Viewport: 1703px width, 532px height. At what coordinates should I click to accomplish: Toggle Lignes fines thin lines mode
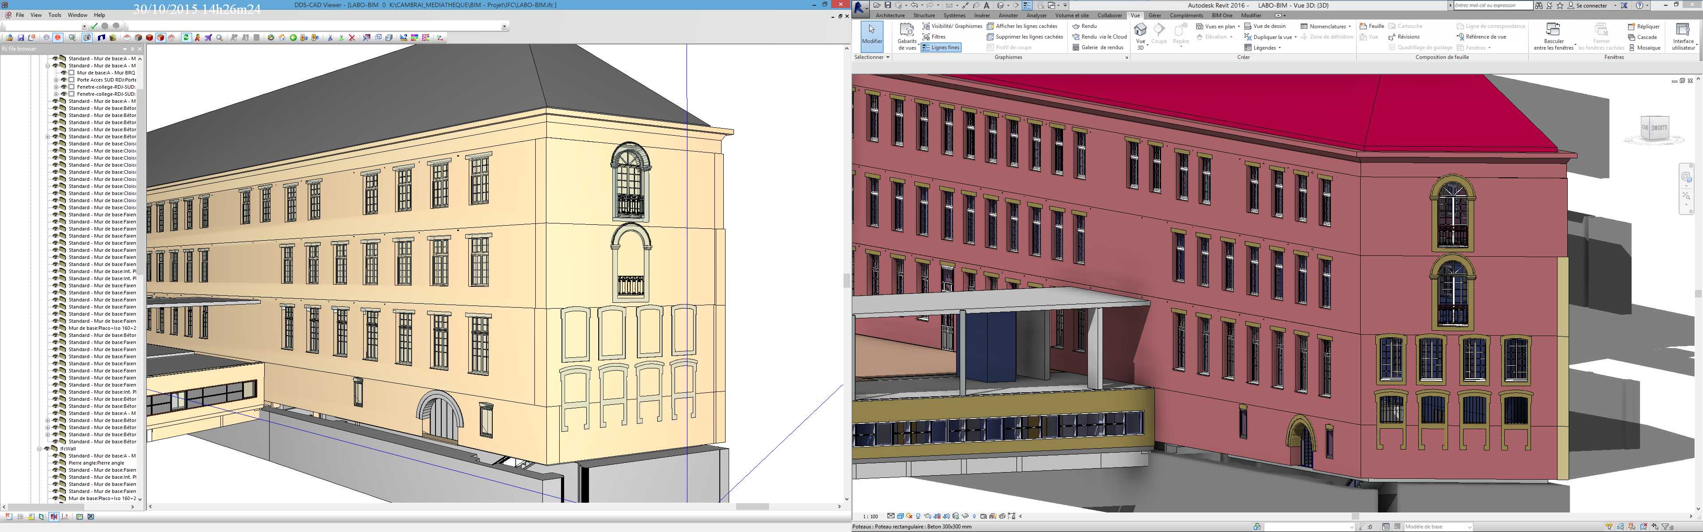[x=941, y=47]
